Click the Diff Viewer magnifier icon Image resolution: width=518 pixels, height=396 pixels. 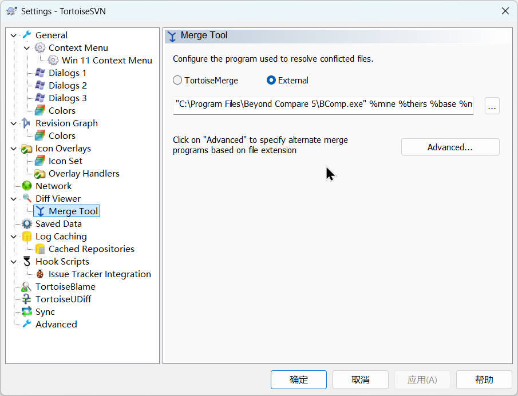[26, 198]
